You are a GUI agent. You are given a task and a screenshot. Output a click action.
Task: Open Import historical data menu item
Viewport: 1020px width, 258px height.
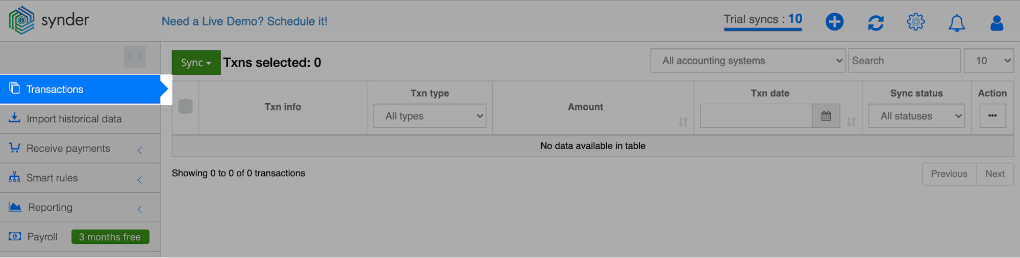(80, 119)
